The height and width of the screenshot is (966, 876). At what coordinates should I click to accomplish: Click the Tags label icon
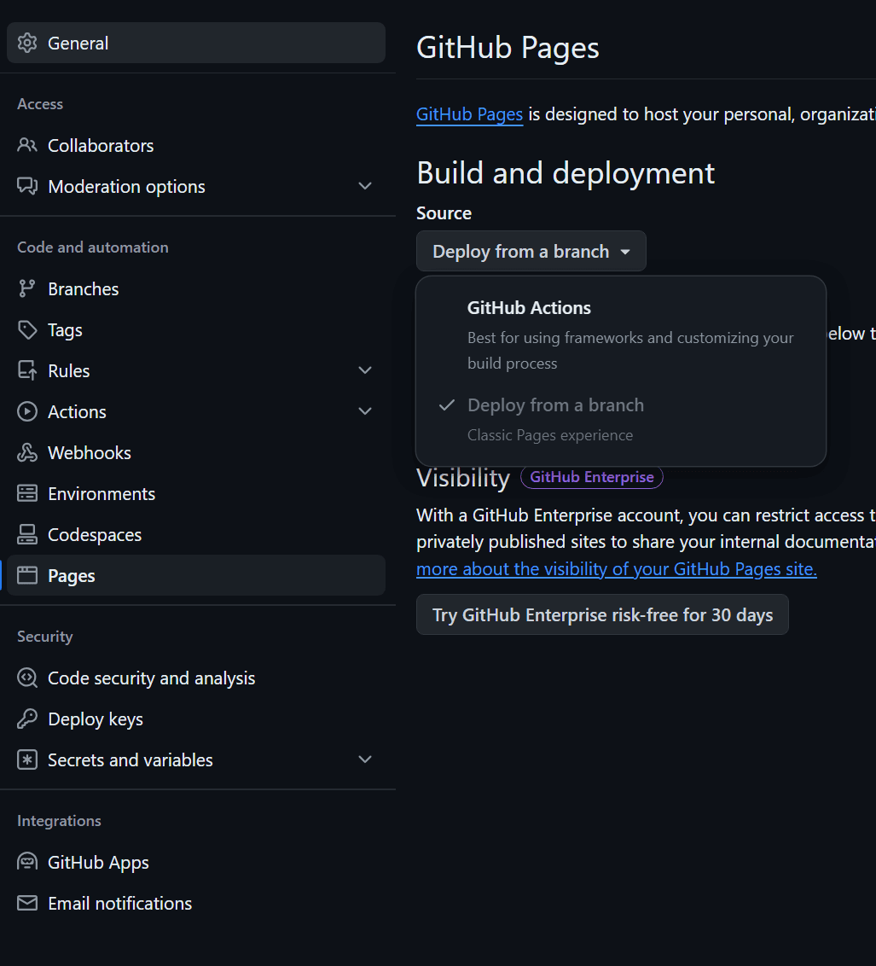click(26, 329)
